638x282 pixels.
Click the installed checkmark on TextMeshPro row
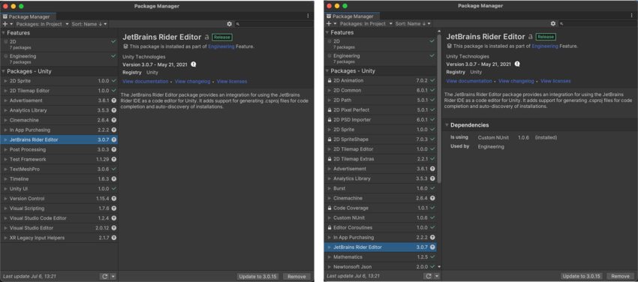(114, 169)
